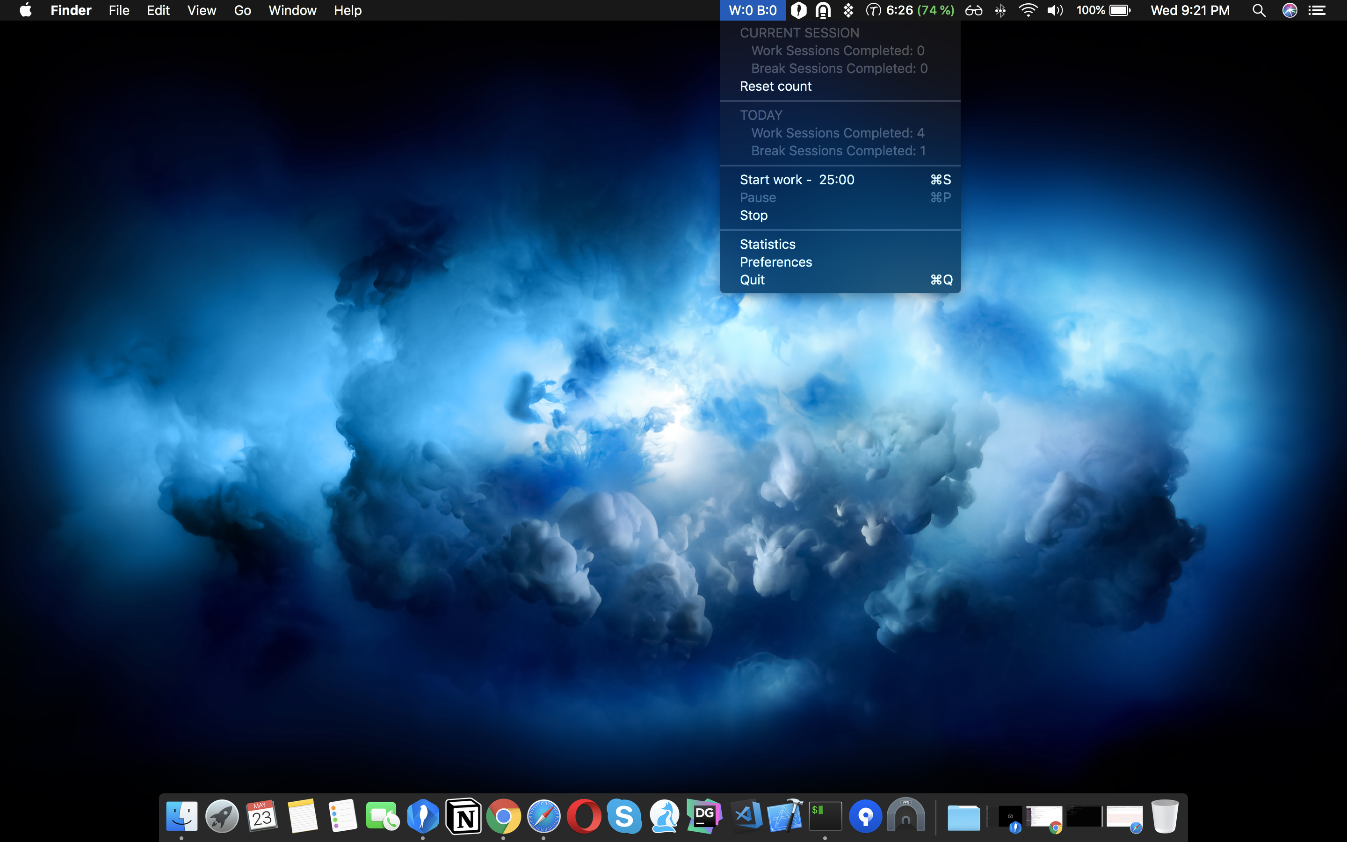Screen dimensions: 1347x842
Task: Open Statistics from the menu
Action: click(x=768, y=245)
